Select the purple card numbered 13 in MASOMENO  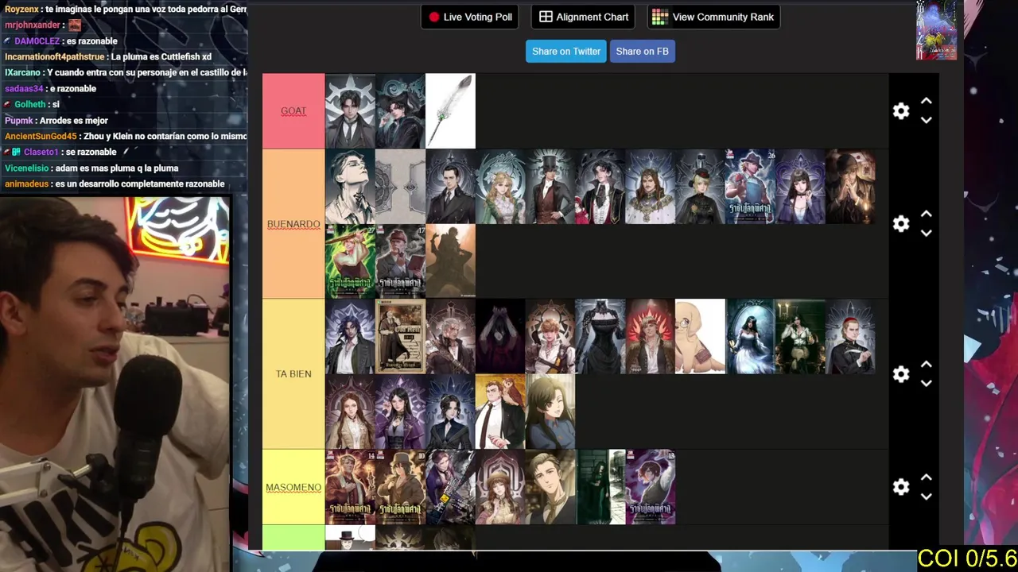(651, 487)
